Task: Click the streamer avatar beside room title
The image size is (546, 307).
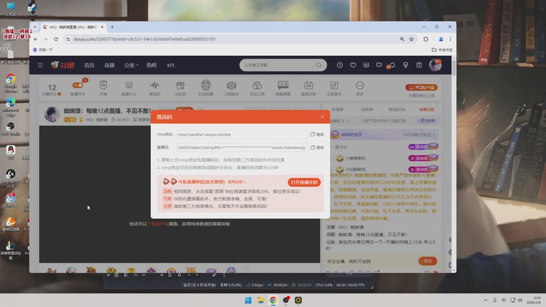Action: point(52,114)
